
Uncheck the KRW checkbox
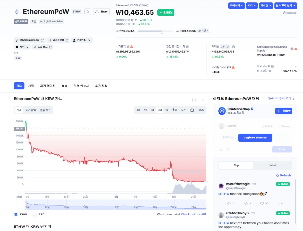16,214
